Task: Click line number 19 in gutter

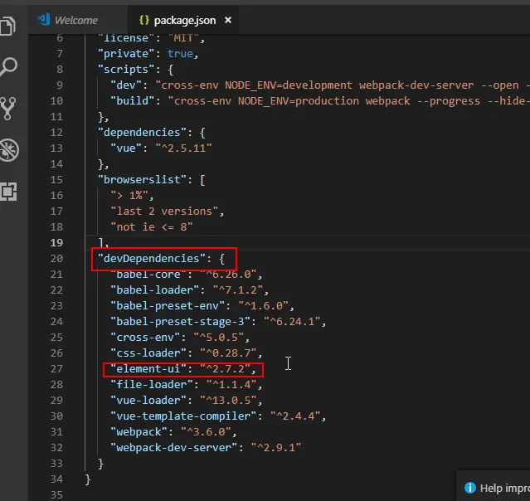Action: 56,242
